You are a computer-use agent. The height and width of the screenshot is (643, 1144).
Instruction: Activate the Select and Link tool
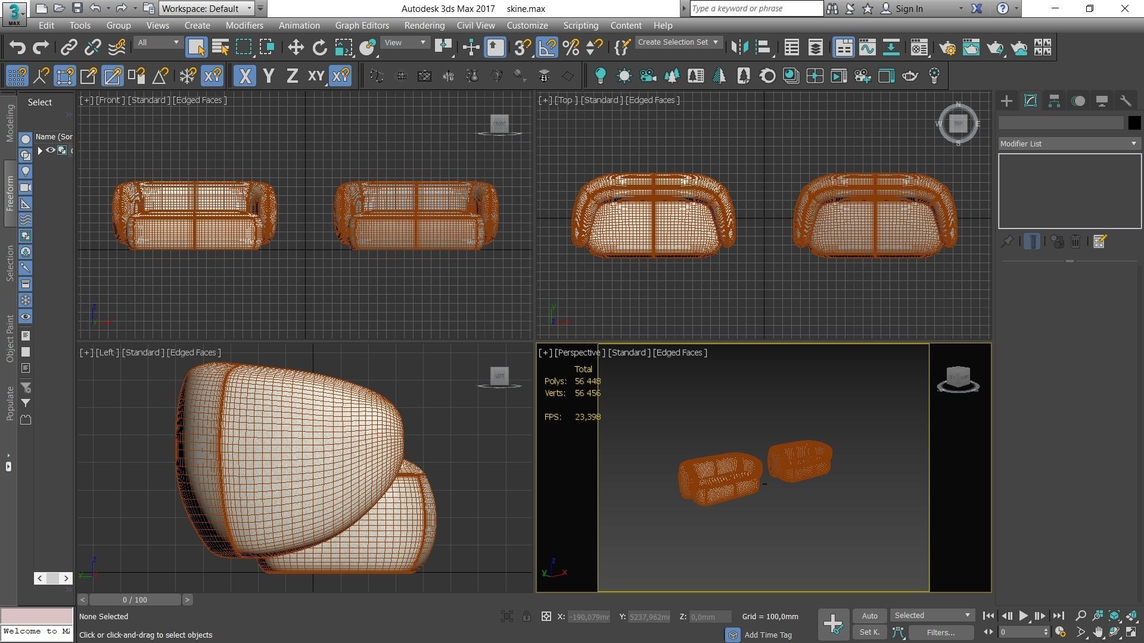(69, 48)
